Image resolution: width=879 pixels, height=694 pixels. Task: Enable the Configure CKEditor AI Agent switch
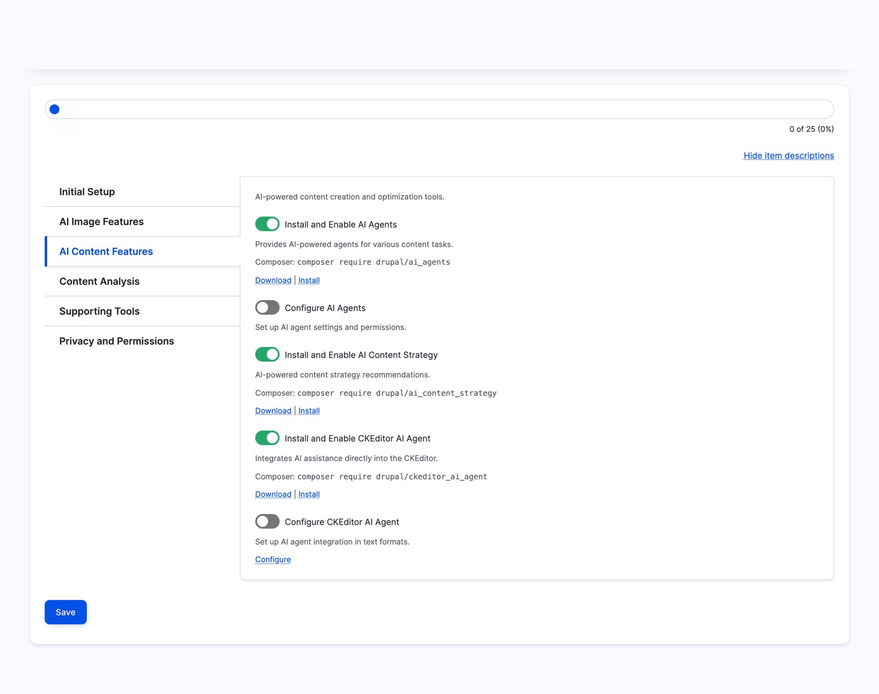pos(267,522)
